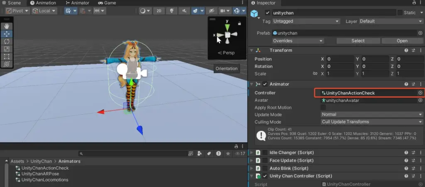Enable the Idle Changer script checkbox
This screenshot has width=425, height=187.
265,153
